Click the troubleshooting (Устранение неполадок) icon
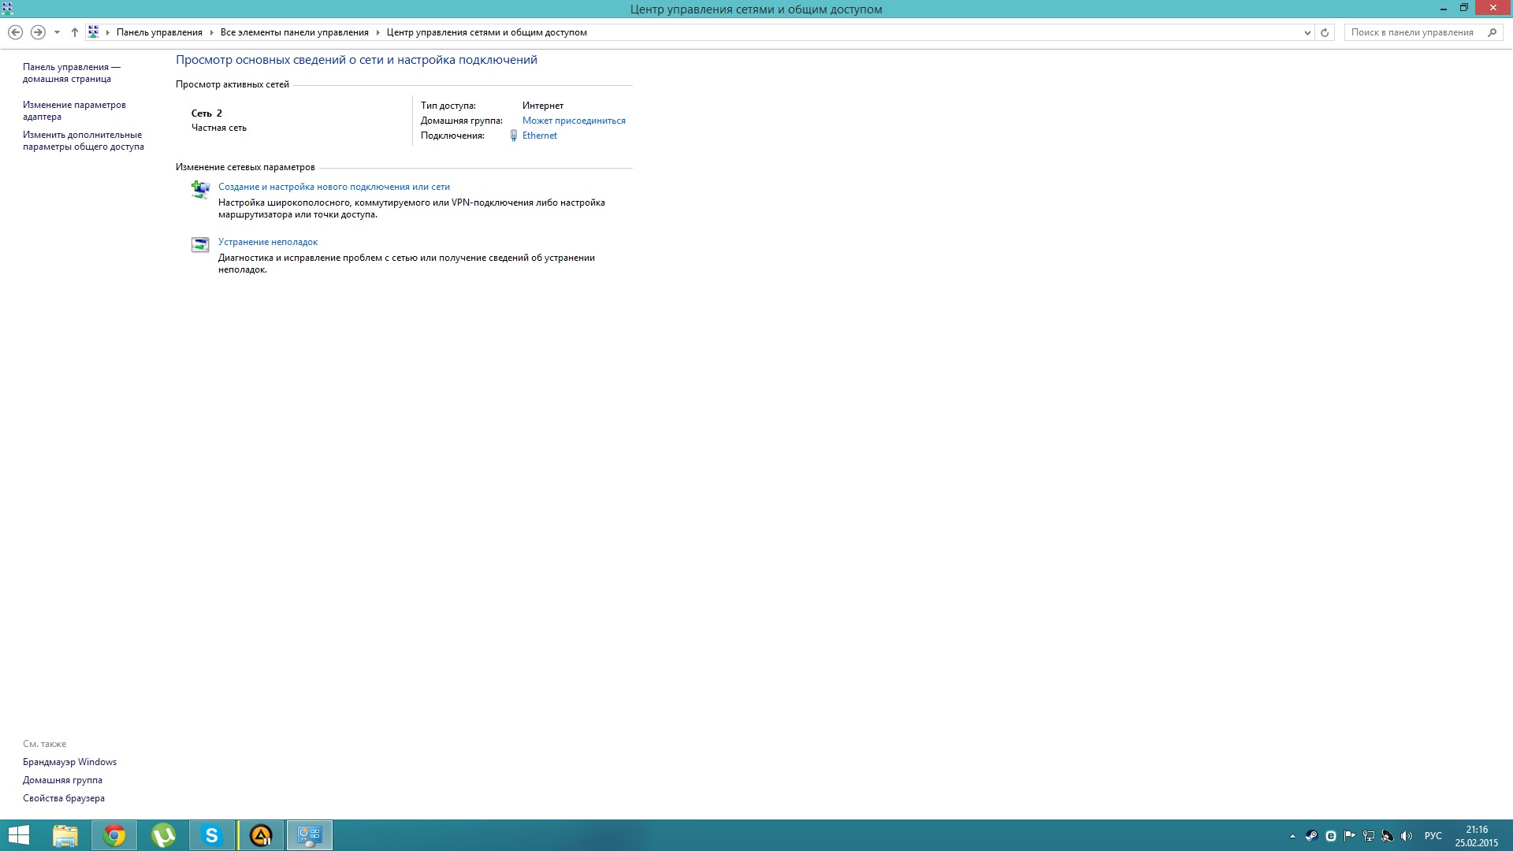The width and height of the screenshot is (1513, 851). [200, 244]
